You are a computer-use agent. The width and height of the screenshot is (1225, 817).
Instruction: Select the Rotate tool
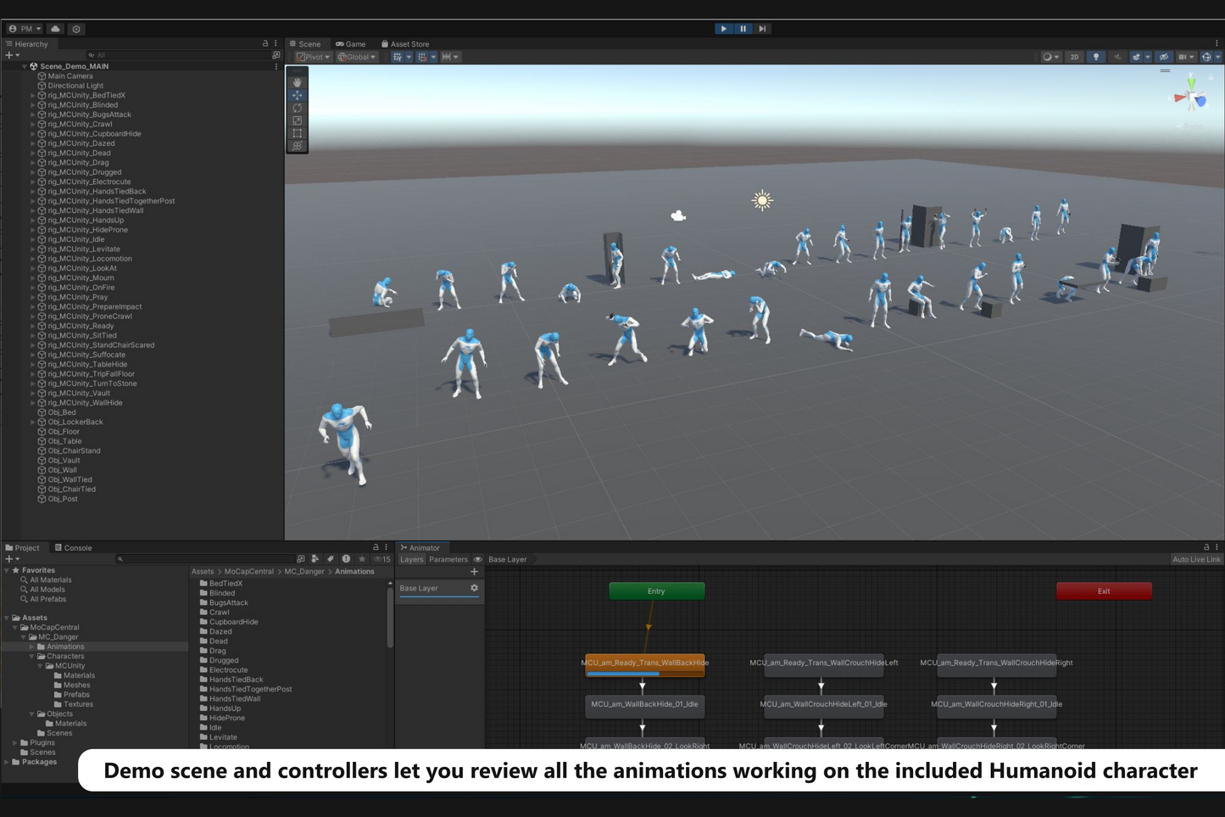(x=297, y=108)
